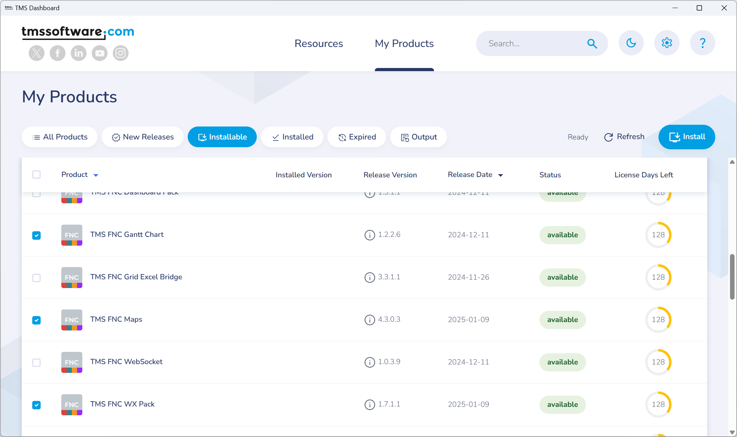Click info icon for TMS FNC Maps
The width and height of the screenshot is (737, 437).
click(x=370, y=320)
